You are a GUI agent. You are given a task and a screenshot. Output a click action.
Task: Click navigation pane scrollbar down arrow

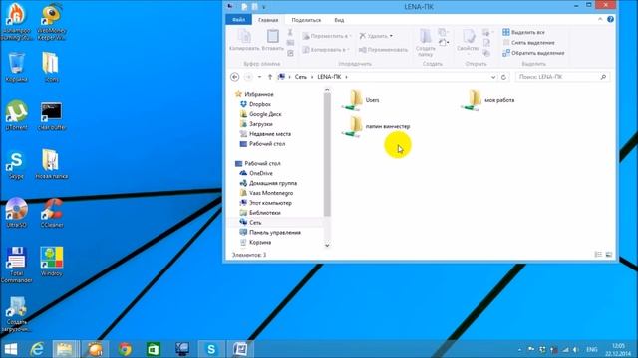(x=327, y=245)
